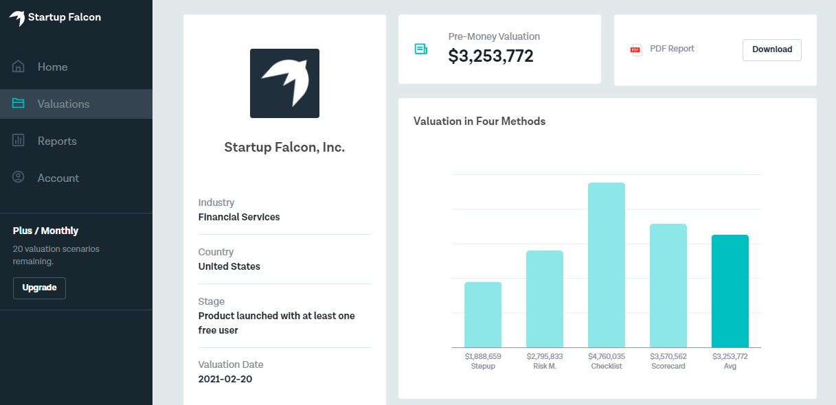Select the Scorecard bar in the chart
The image size is (836, 405).
pyautogui.click(x=668, y=285)
